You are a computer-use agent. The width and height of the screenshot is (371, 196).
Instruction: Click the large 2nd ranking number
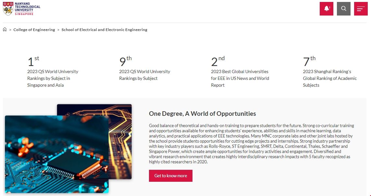pyautogui.click(x=217, y=61)
